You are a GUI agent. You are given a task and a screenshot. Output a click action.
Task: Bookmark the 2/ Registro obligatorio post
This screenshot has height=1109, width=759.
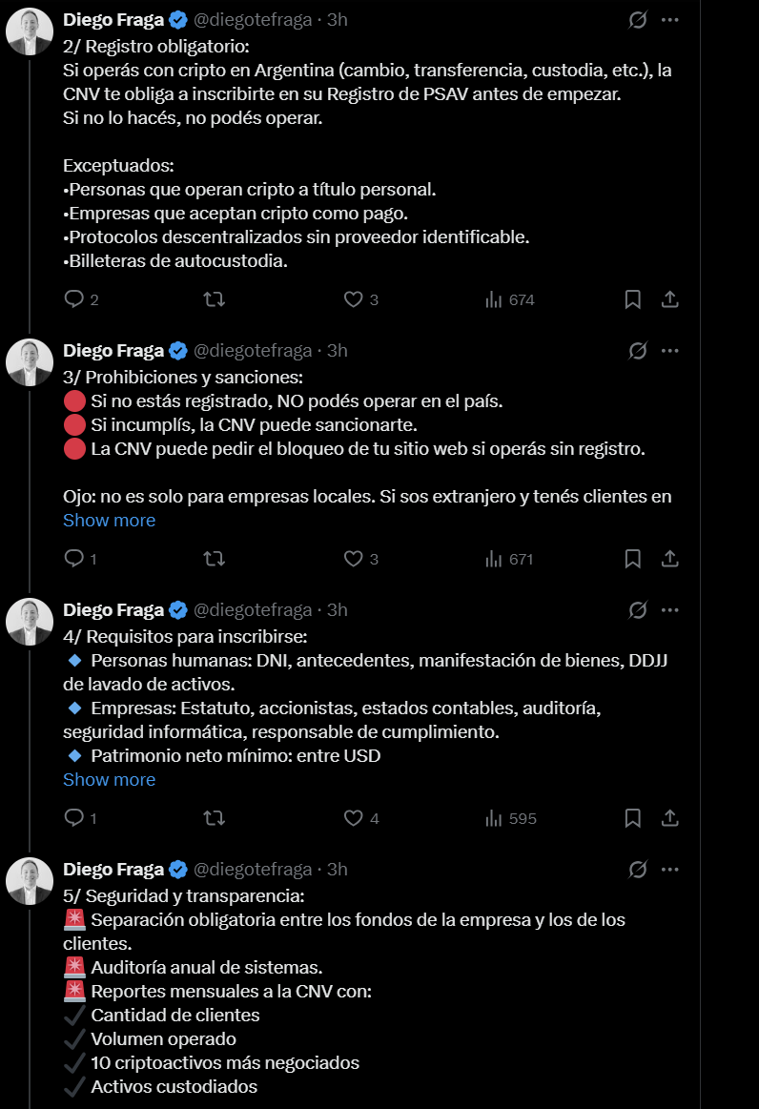pos(632,299)
